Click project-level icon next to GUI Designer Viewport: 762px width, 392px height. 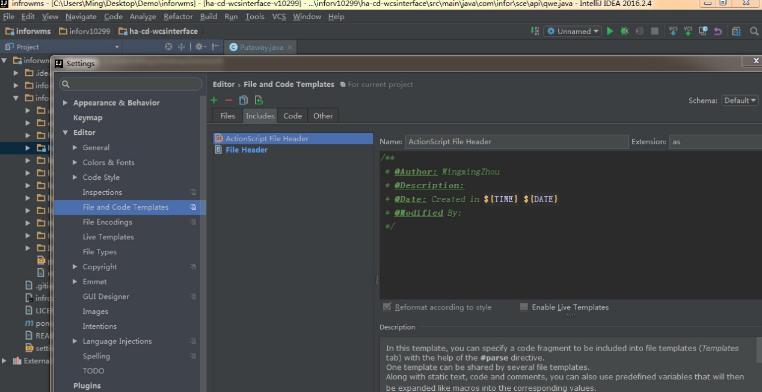click(193, 296)
